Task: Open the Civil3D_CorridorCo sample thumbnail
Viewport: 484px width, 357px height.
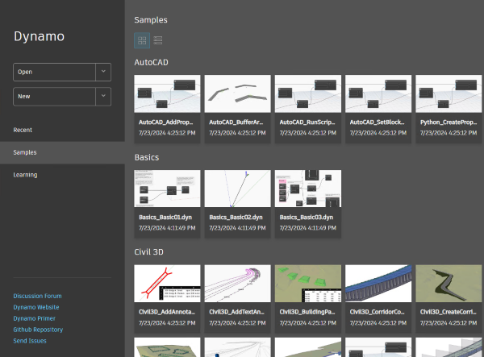Action: click(378, 284)
